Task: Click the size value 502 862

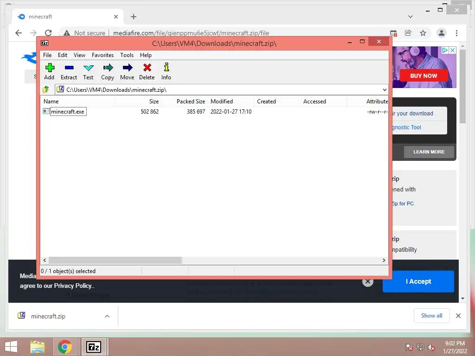Action: pyautogui.click(x=150, y=111)
